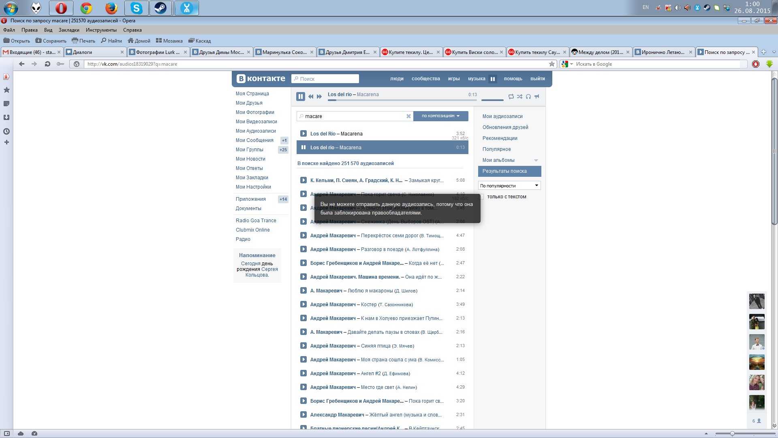Open the Закладки menu in Opera
Viewport: 778px width, 438px height.
click(69, 30)
